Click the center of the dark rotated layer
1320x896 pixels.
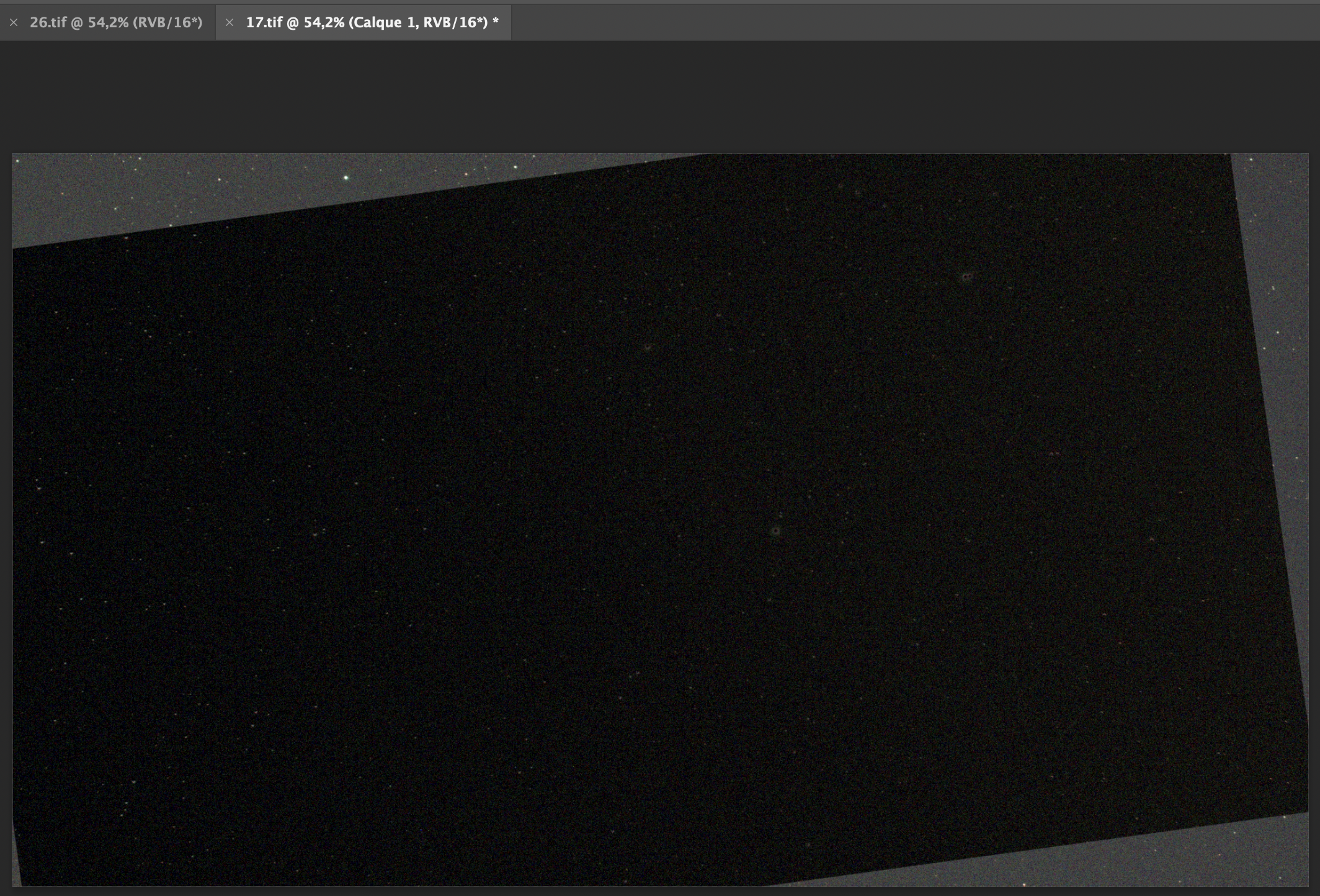(x=658, y=521)
